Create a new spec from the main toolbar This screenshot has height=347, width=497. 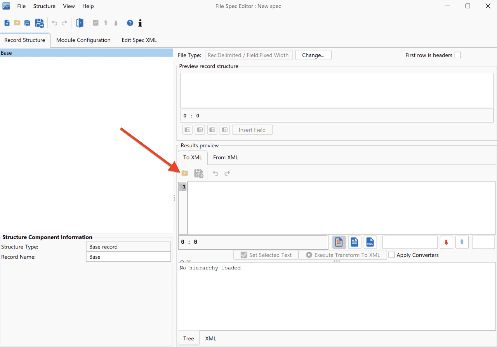click(x=7, y=23)
